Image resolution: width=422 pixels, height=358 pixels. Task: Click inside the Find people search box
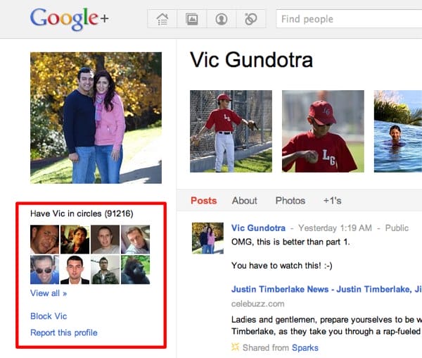(348, 19)
